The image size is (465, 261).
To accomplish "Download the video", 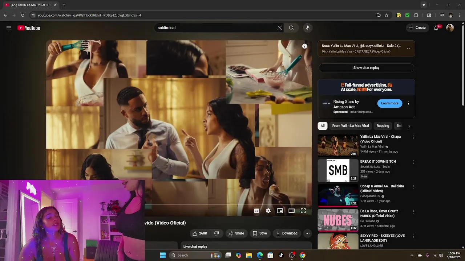I will (287, 233).
